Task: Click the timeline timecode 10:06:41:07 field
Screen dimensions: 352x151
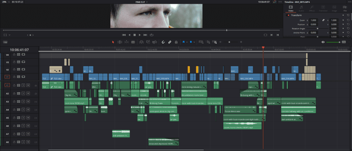Action: click(x=19, y=50)
